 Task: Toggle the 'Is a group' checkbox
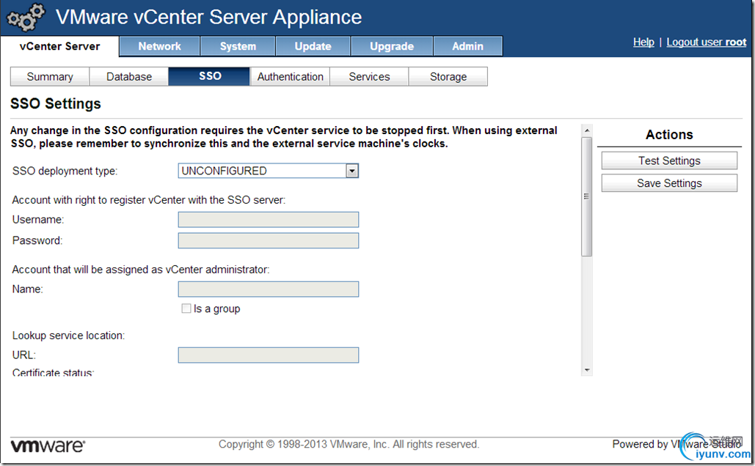point(186,308)
